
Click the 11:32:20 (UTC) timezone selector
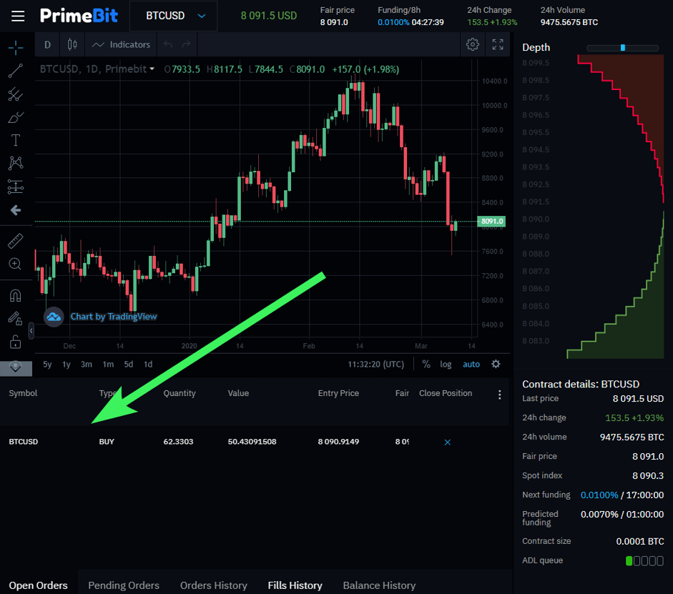(376, 364)
